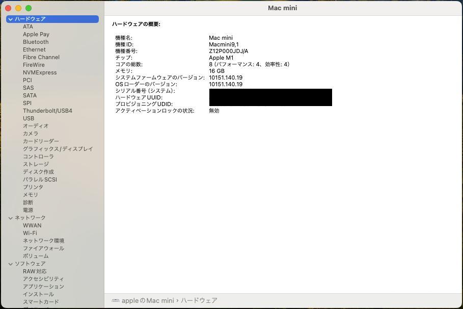Select SATA in the sidebar
Viewport: 463px width, 309px height.
coord(30,95)
